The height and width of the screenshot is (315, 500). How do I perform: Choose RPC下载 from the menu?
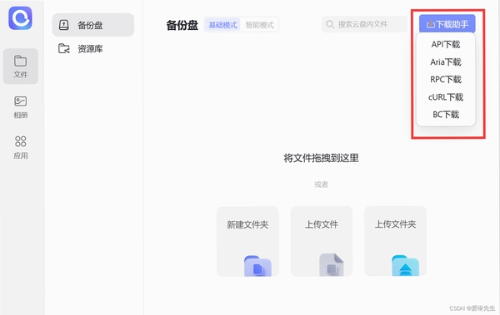(446, 79)
